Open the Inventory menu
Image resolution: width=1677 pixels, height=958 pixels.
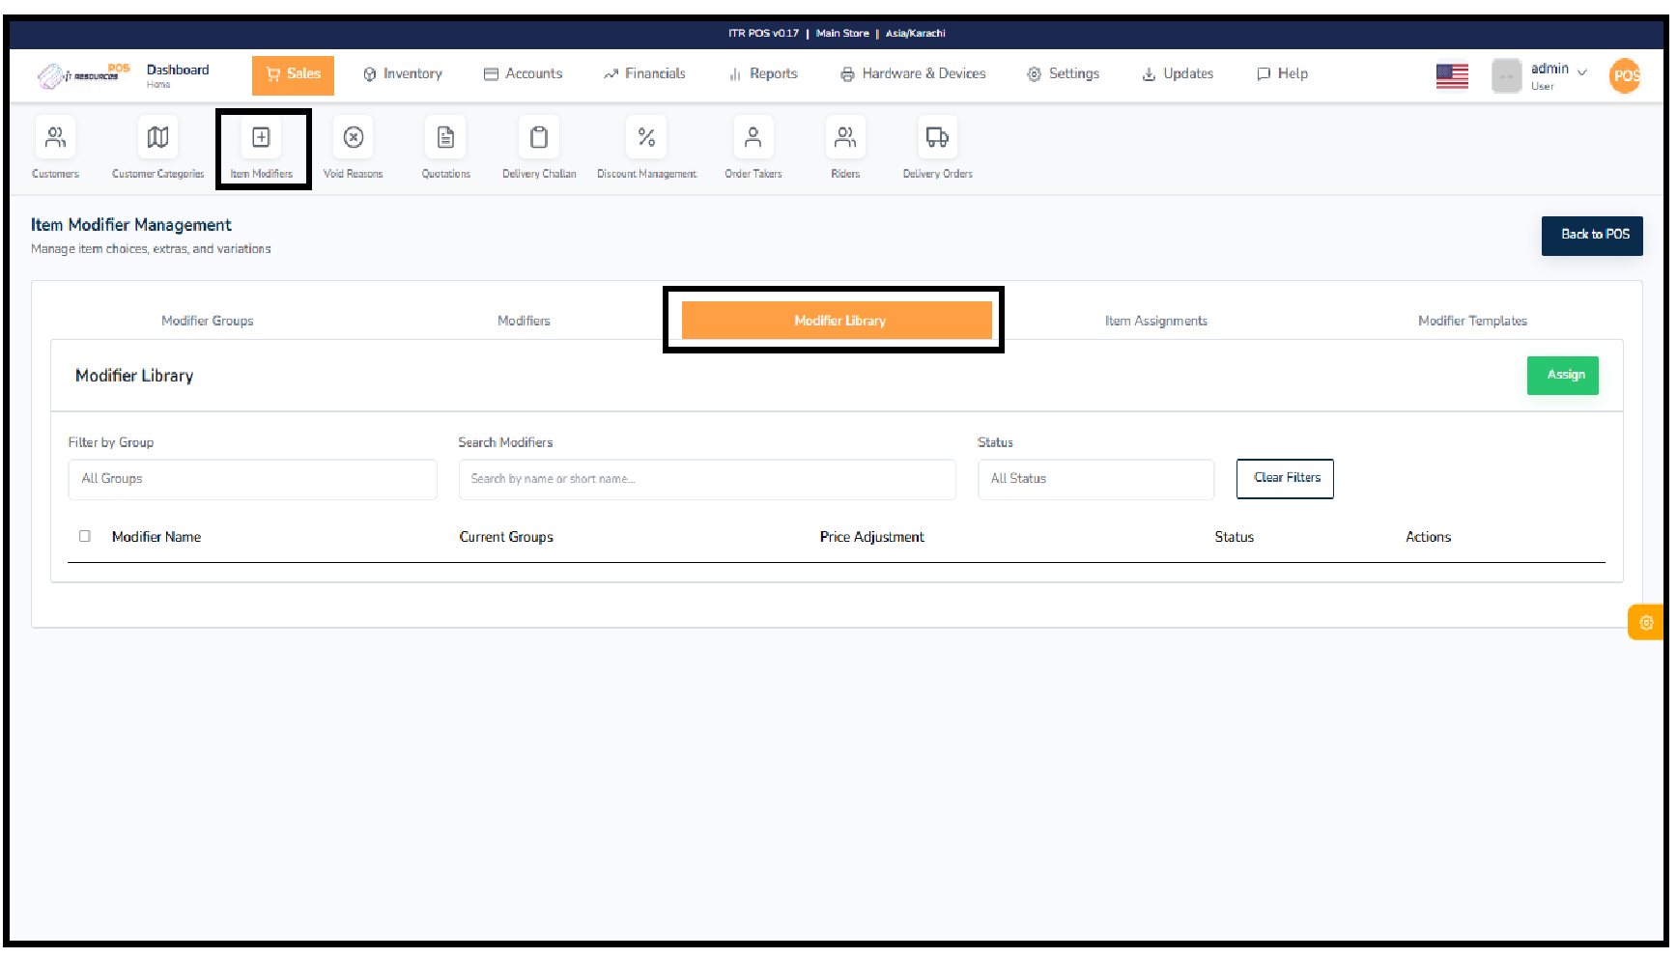coord(403,74)
